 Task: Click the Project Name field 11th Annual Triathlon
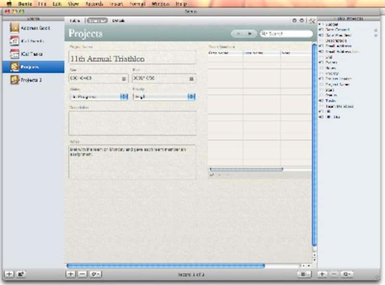click(132, 58)
